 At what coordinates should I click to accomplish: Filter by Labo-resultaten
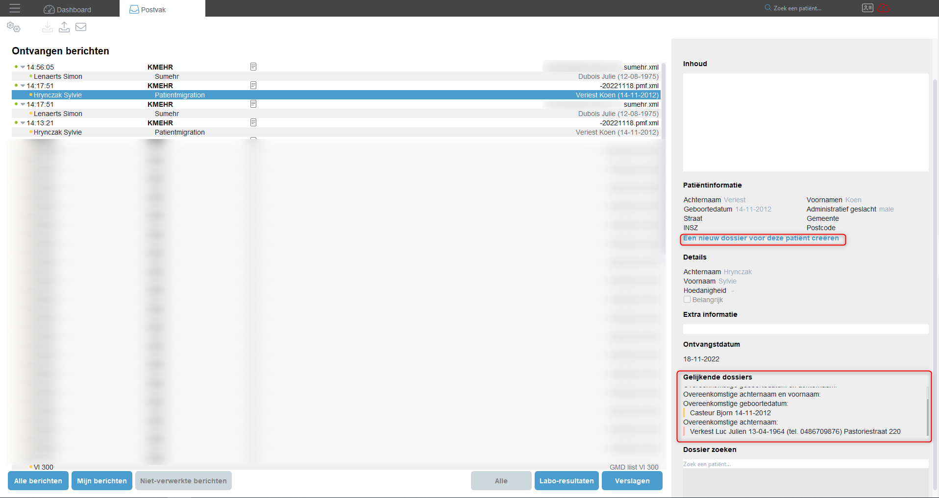pyautogui.click(x=567, y=481)
